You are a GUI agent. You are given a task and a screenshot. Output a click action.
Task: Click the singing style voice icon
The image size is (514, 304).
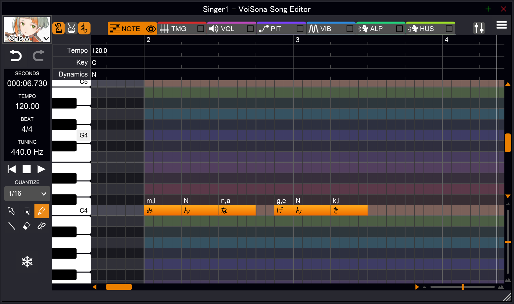point(71,28)
